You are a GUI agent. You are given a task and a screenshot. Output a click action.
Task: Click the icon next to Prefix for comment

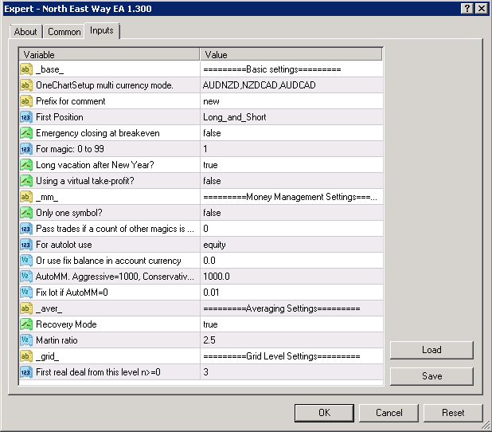click(26, 101)
